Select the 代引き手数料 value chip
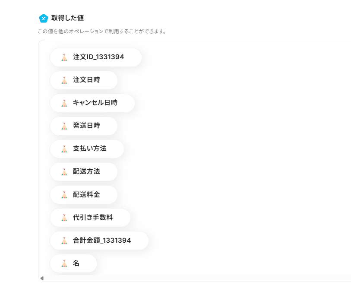The width and height of the screenshot is (351, 298). [x=93, y=218]
